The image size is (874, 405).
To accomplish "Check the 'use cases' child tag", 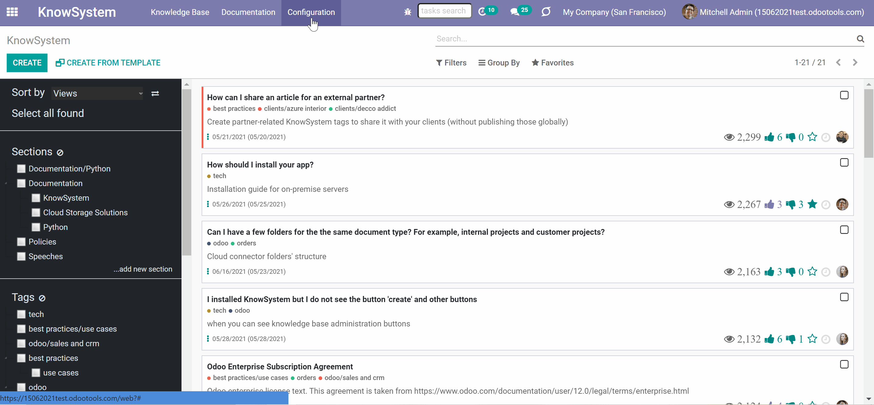I will pyautogui.click(x=36, y=373).
